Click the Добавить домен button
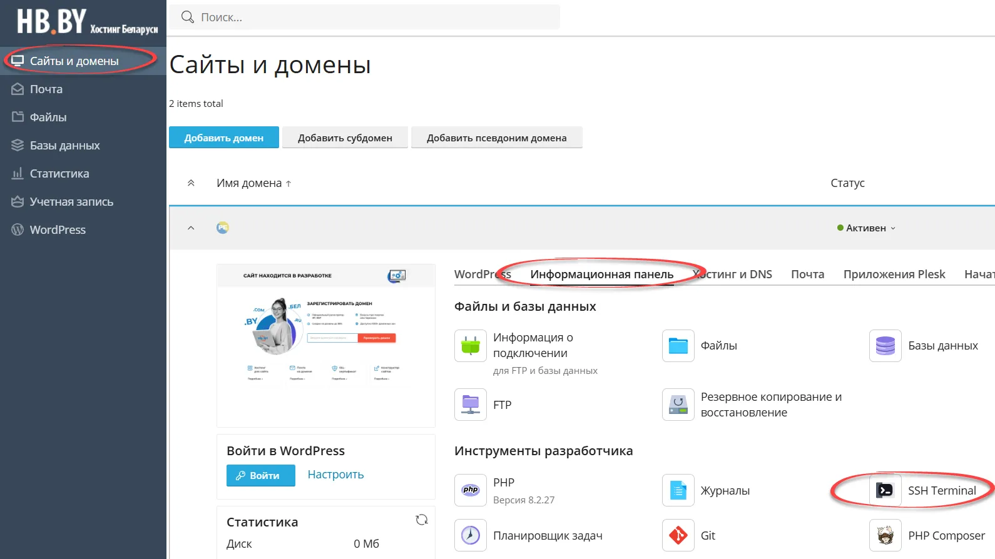The height and width of the screenshot is (559, 995). point(223,138)
